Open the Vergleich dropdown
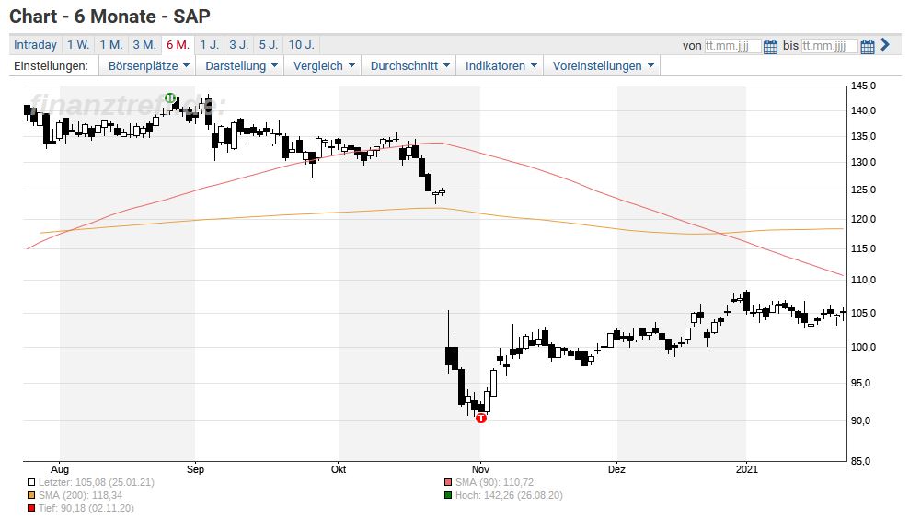This screenshot has height=518, width=909. pyautogui.click(x=324, y=66)
